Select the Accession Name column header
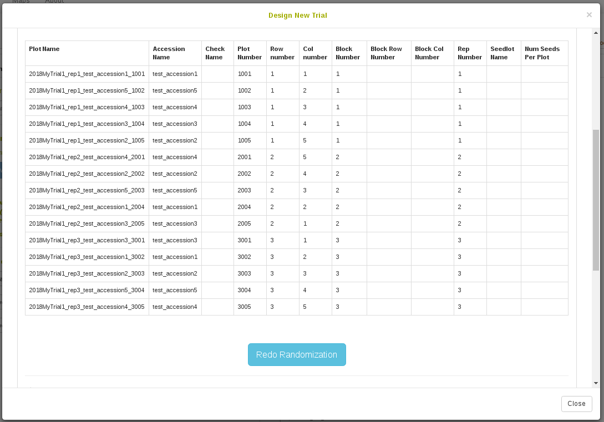 (x=175, y=53)
